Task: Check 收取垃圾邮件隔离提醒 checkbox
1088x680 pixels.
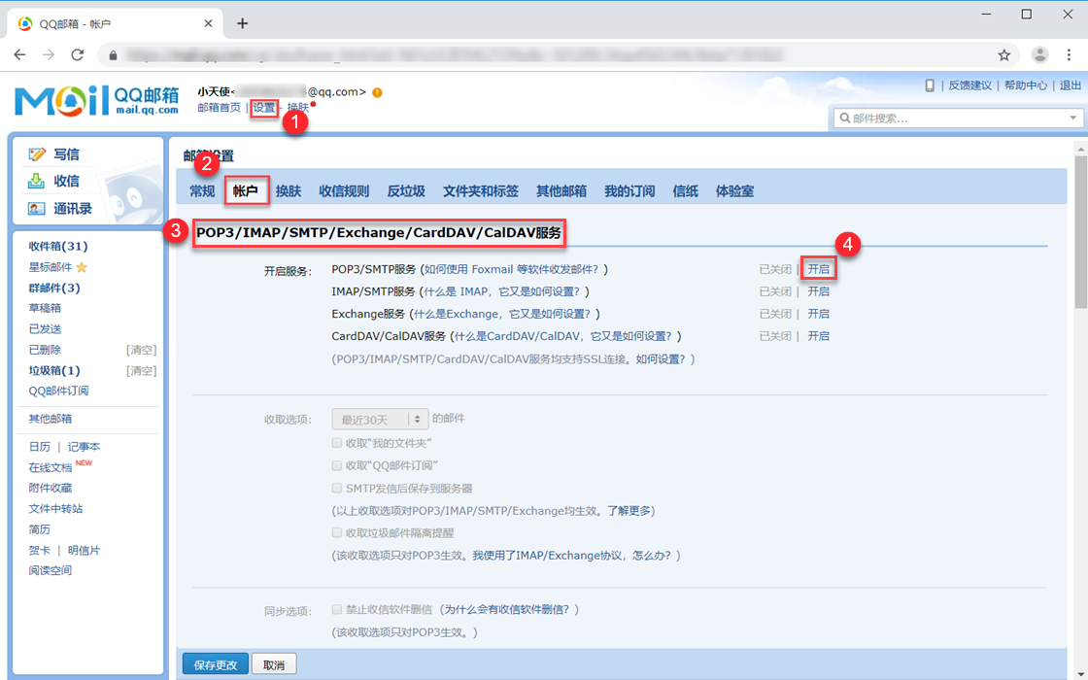Action: [x=336, y=533]
